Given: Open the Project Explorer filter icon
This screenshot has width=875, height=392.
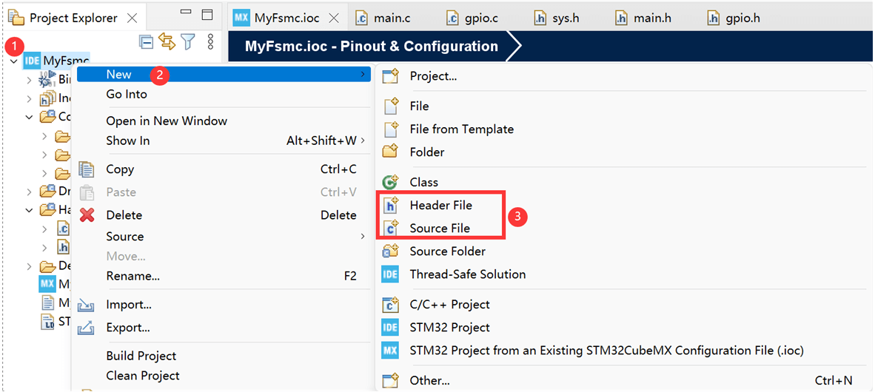Looking at the screenshot, I should coord(187,42).
